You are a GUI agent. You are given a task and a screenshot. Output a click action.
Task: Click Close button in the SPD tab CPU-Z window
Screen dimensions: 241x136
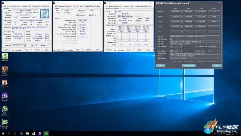tap(149, 50)
